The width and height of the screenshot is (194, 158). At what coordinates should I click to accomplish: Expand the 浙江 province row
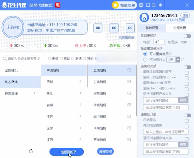coord(64,93)
